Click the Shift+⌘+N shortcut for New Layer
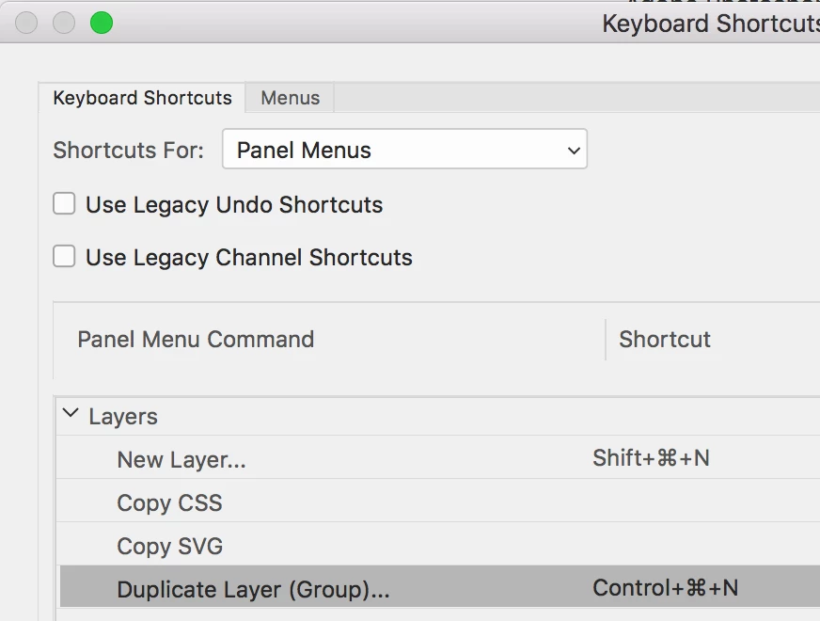The height and width of the screenshot is (621, 820). coord(651,458)
